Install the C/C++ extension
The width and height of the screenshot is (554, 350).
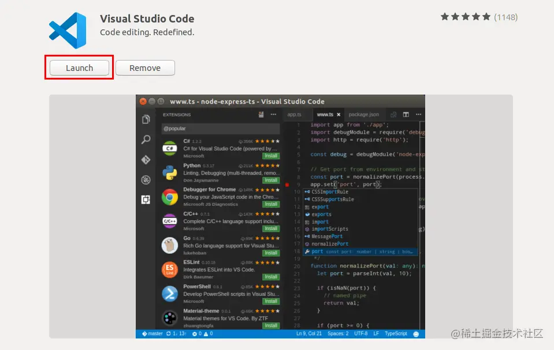click(x=271, y=229)
